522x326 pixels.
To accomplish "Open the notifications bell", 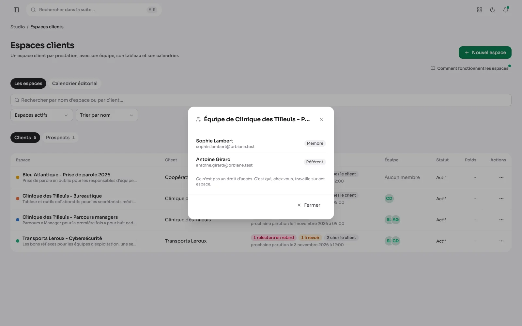I will coord(506,10).
